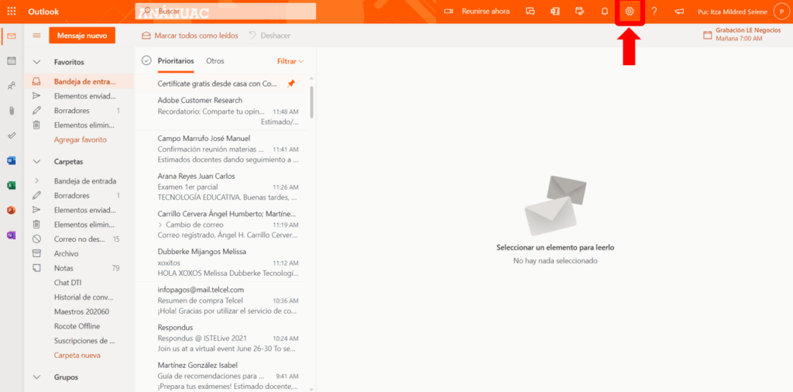Open the app launcher grid icon
Screen dimensions: 793x392
(x=12, y=12)
